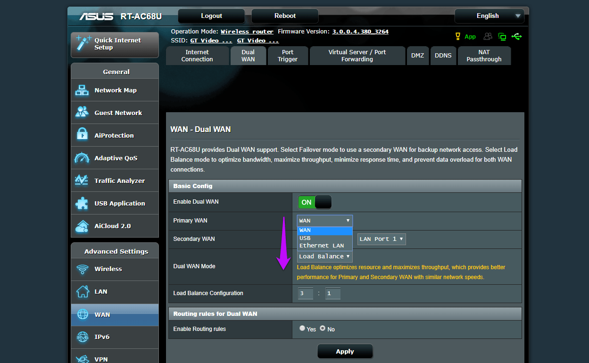Open the firmware version 3.0.0.4.380_3264 link

coord(360,32)
